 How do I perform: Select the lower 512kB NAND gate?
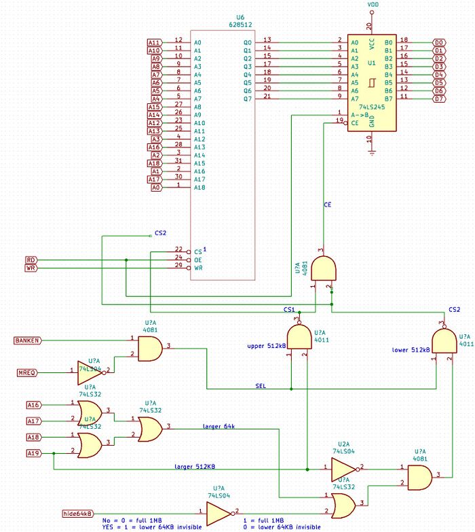pos(444,341)
